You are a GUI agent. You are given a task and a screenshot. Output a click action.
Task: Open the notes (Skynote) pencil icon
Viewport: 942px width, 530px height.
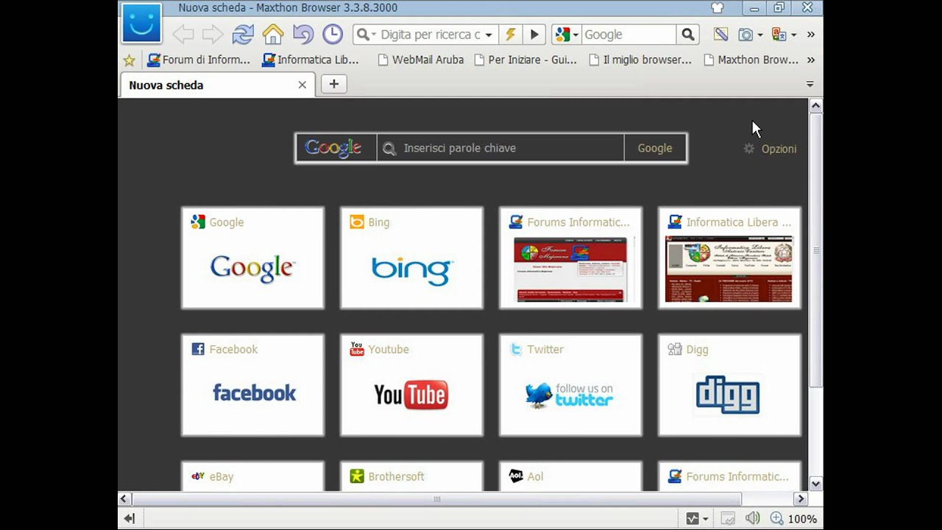720,35
